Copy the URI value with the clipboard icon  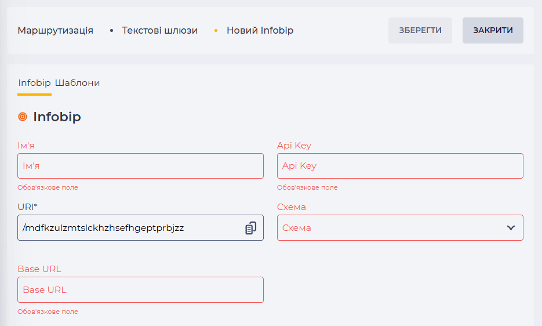[x=250, y=228]
